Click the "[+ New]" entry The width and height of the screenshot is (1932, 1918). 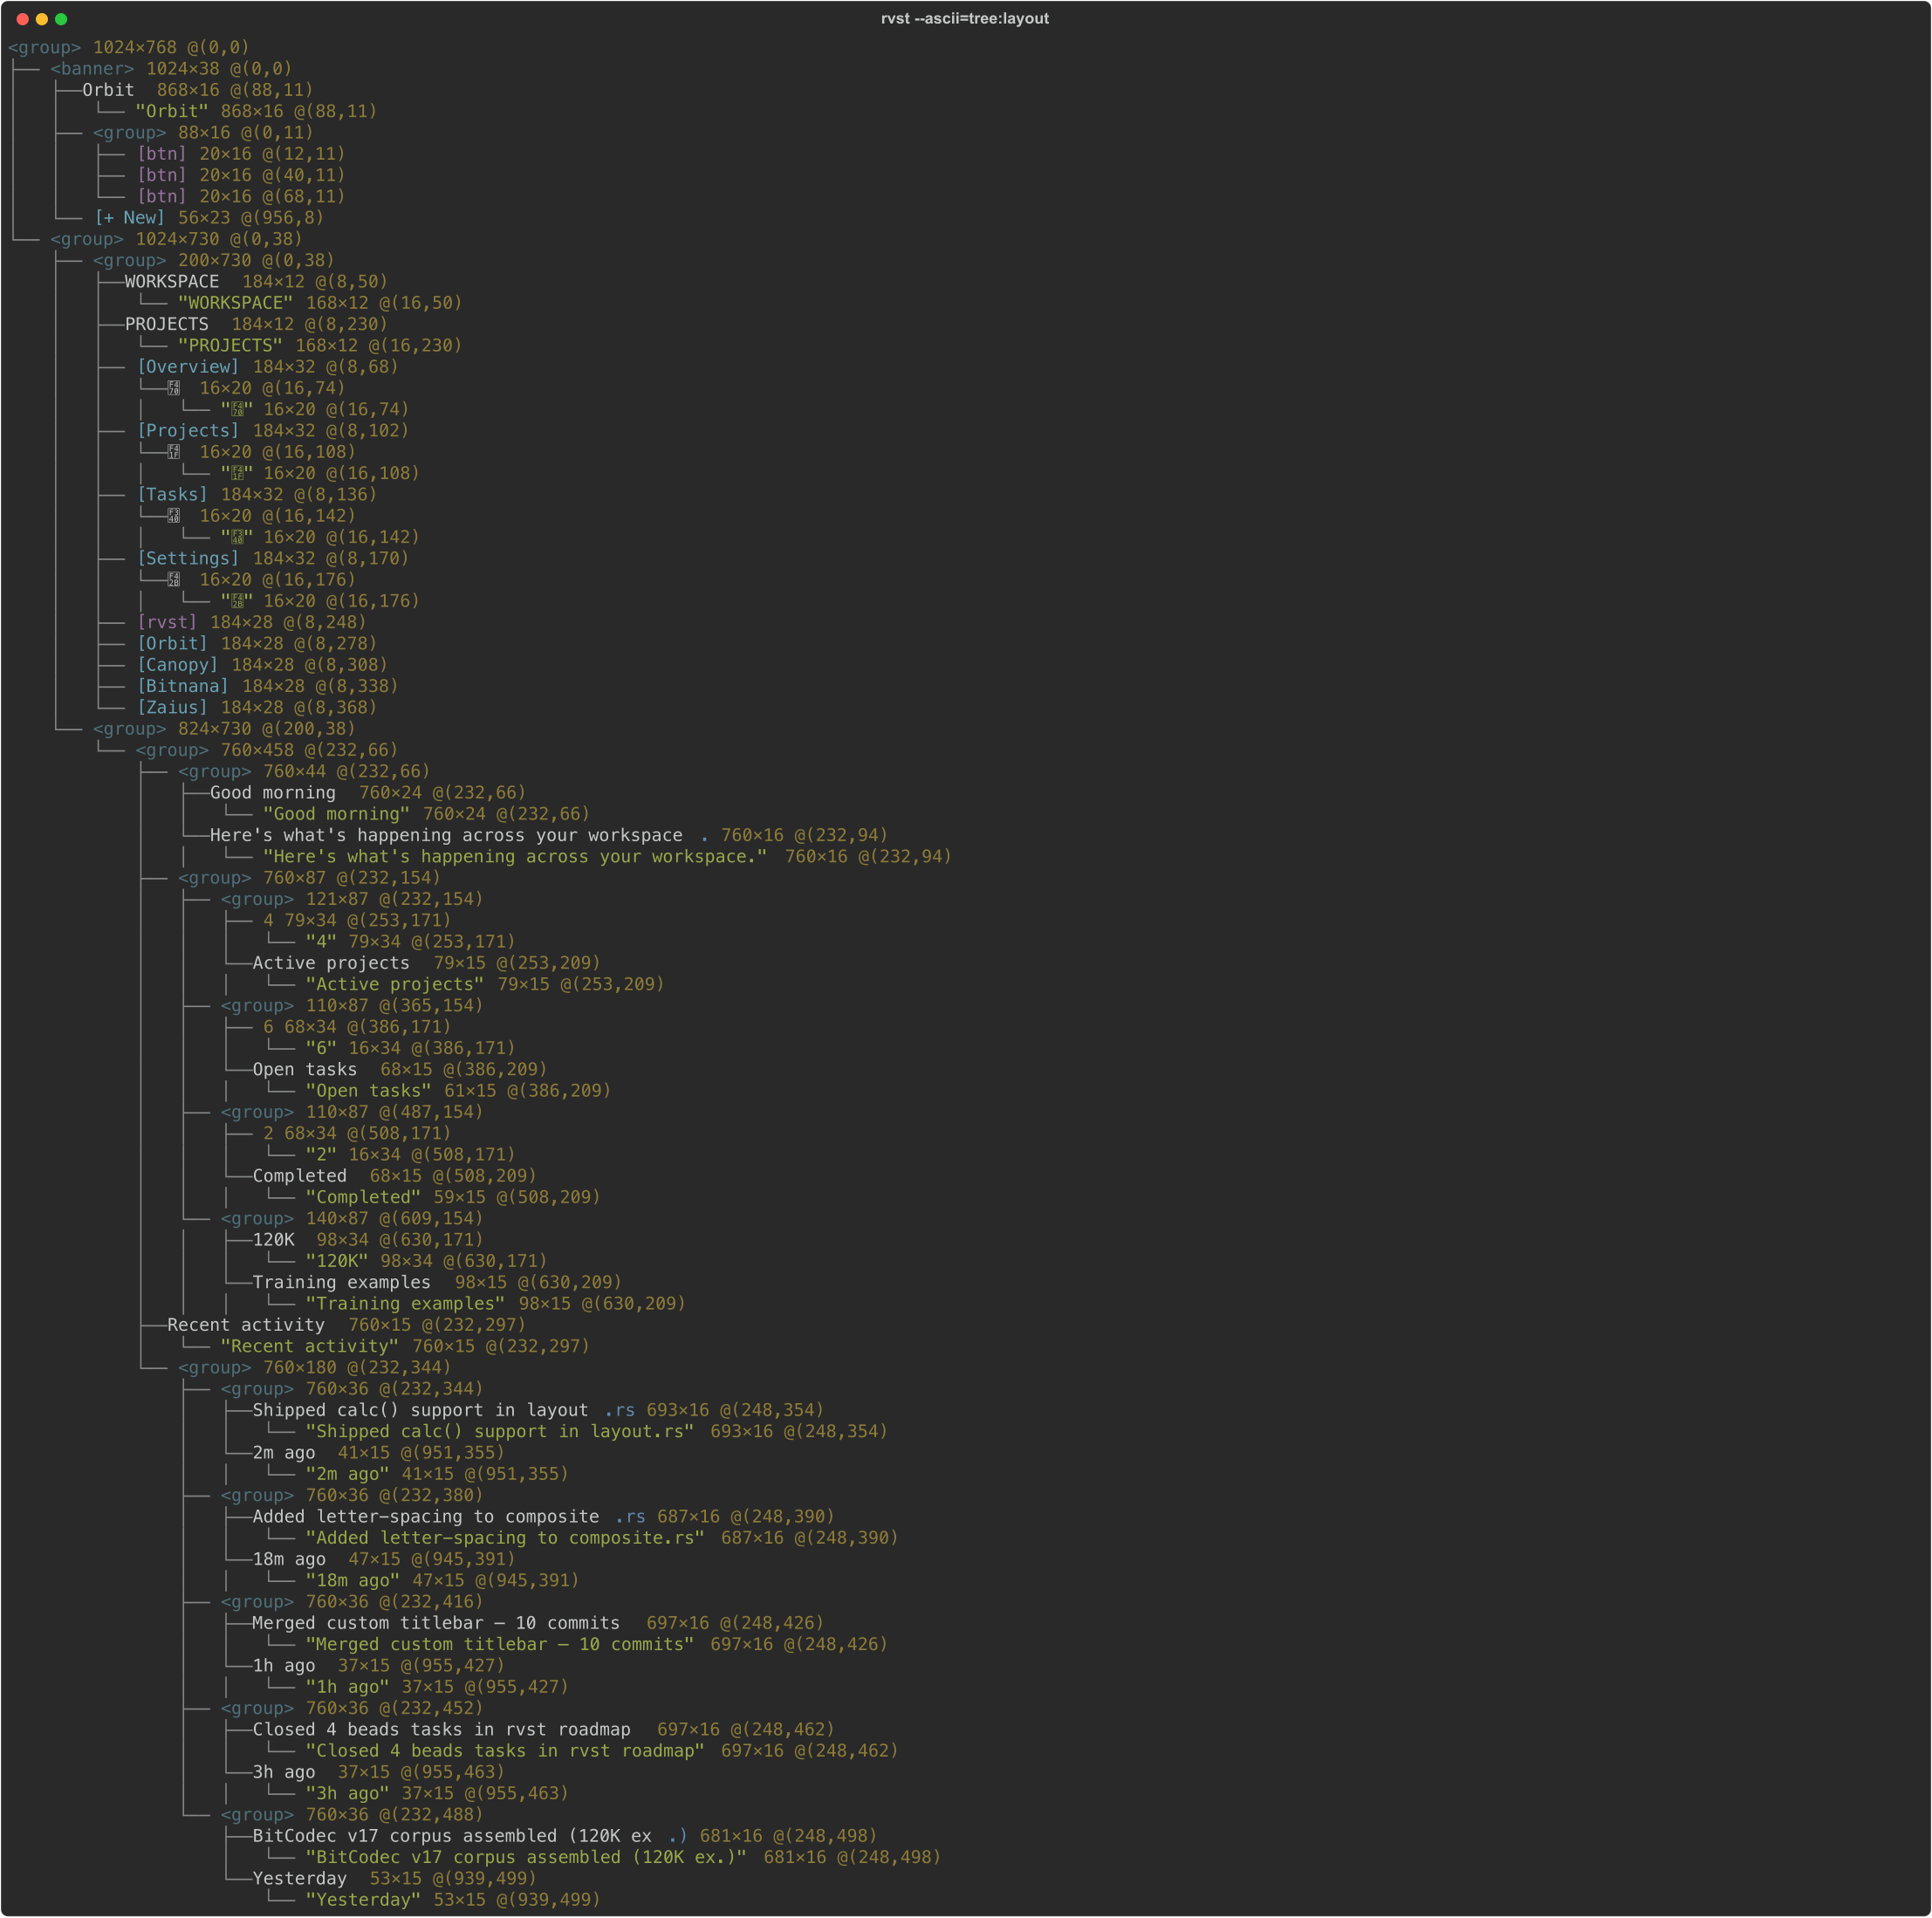[129, 218]
